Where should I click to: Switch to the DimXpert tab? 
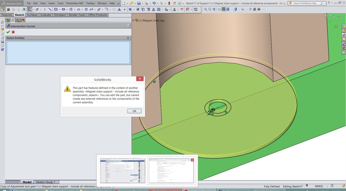60,15
